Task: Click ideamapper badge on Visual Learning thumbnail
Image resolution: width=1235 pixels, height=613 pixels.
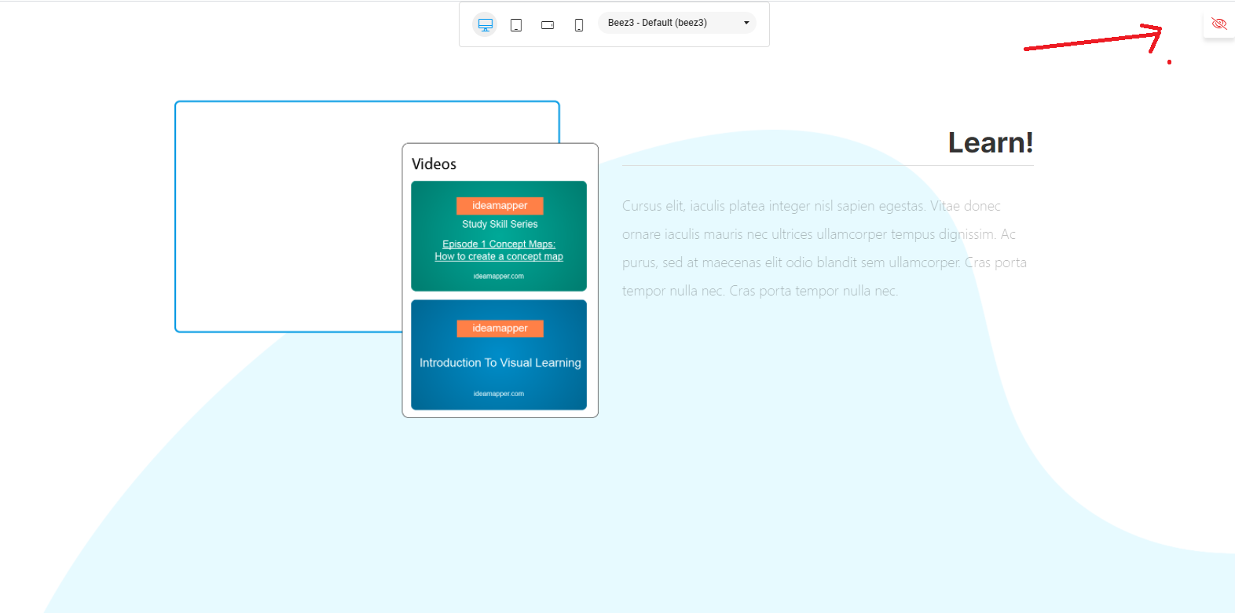Action: coord(500,329)
